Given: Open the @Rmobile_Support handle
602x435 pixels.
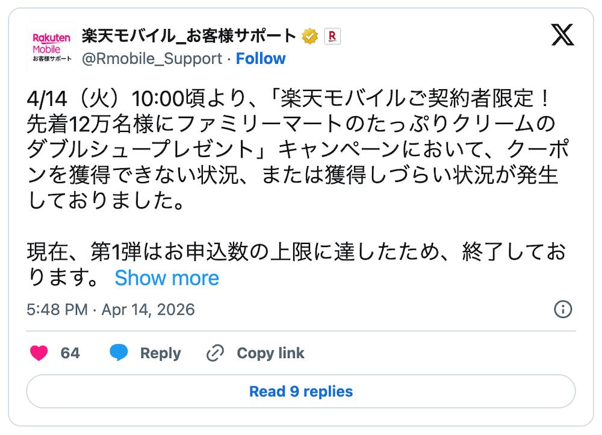Looking at the screenshot, I should point(151,58).
